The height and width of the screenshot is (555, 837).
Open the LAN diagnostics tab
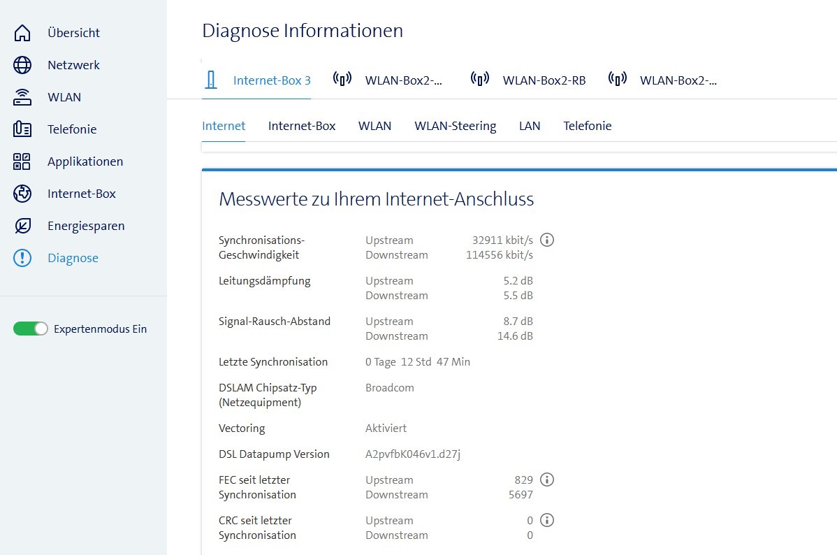coord(530,126)
